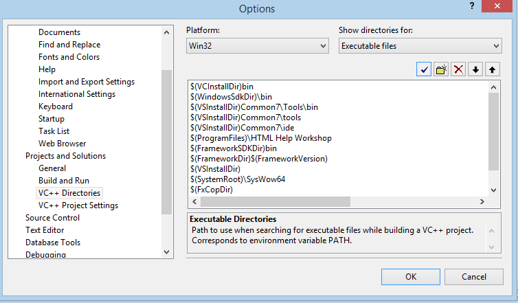The height and width of the screenshot is (303, 518).
Task: Select Database Tools node
Action: coord(53,243)
